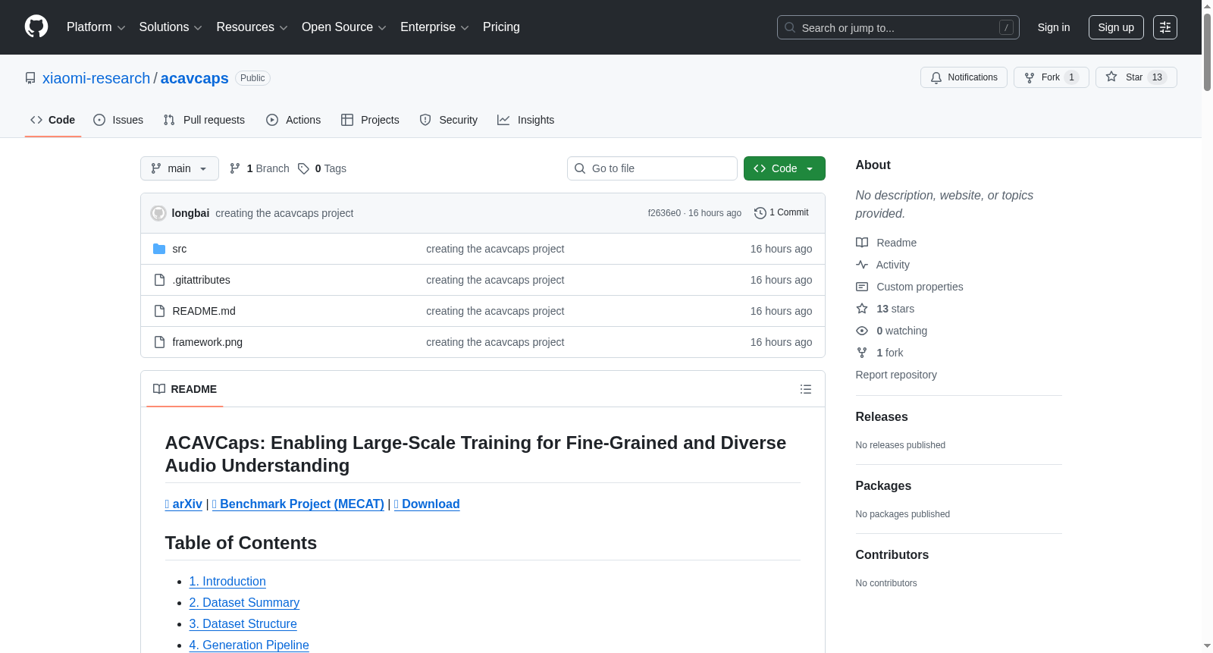
Task: Click the book icon in README tab
Action: click(159, 389)
